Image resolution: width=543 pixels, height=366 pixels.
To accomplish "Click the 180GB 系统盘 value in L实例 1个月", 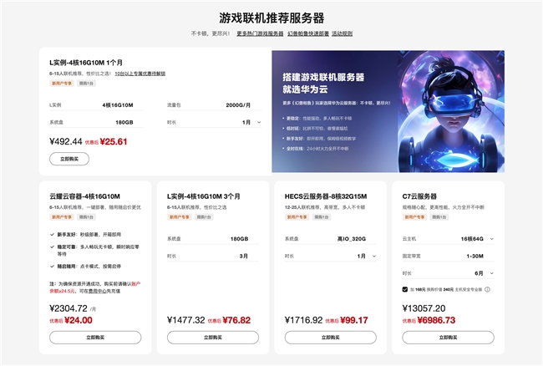I will pos(124,122).
